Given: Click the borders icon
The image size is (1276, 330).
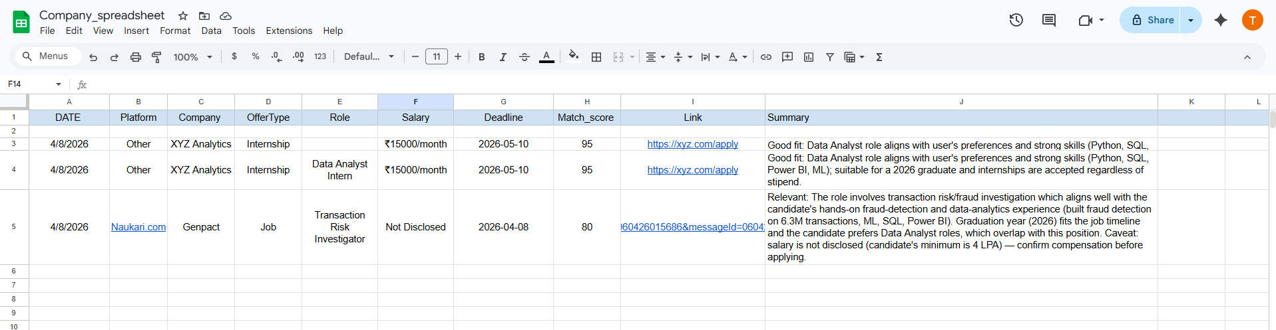Looking at the screenshot, I should pyautogui.click(x=596, y=57).
